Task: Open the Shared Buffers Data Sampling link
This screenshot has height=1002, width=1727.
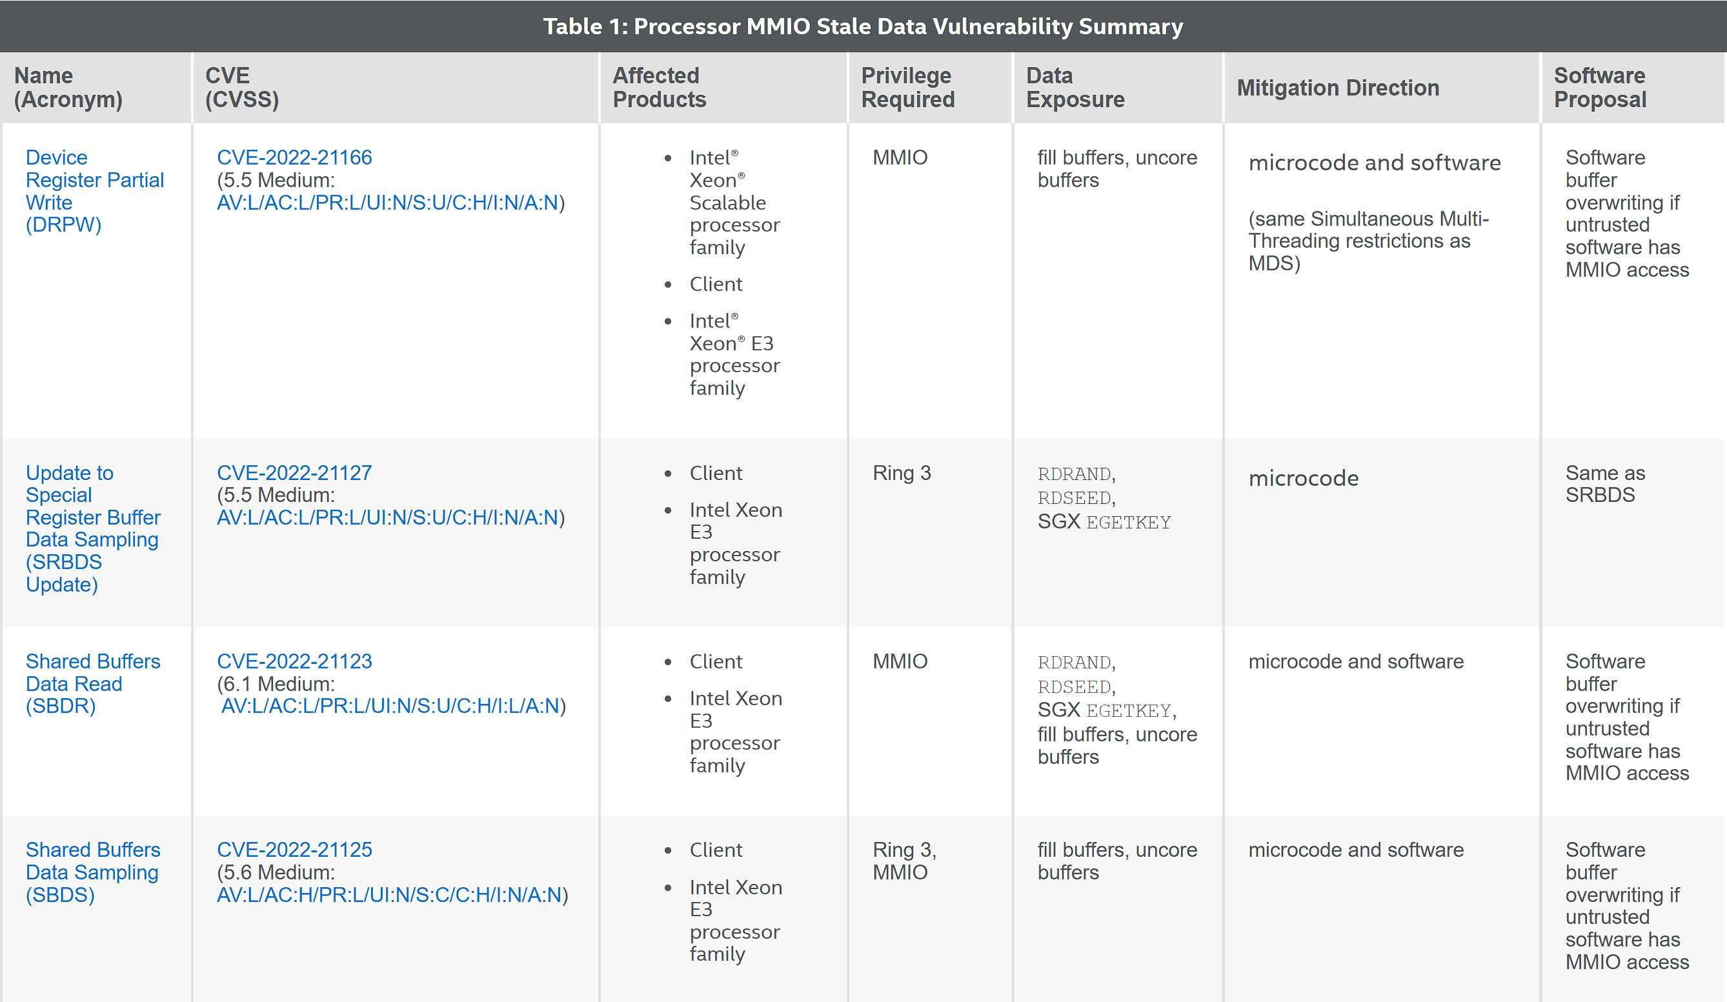Action: [x=93, y=872]
